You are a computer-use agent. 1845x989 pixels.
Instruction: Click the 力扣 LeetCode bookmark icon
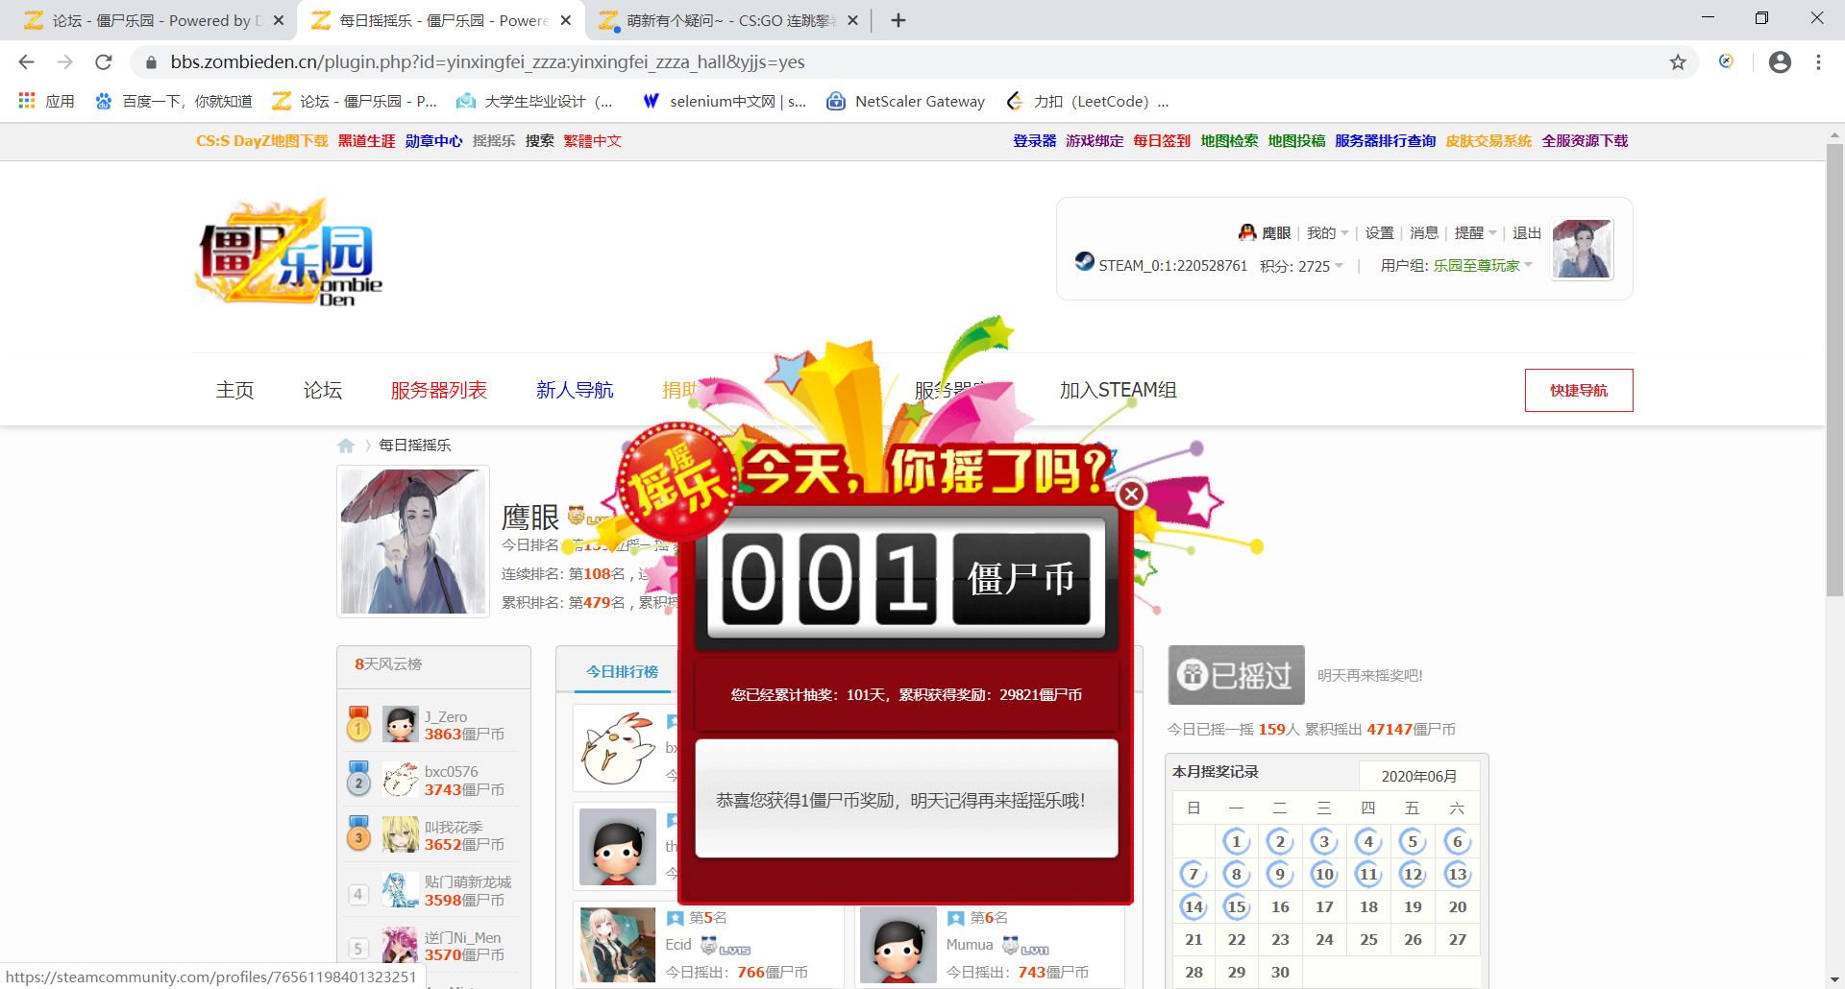tap(1015, 101)
